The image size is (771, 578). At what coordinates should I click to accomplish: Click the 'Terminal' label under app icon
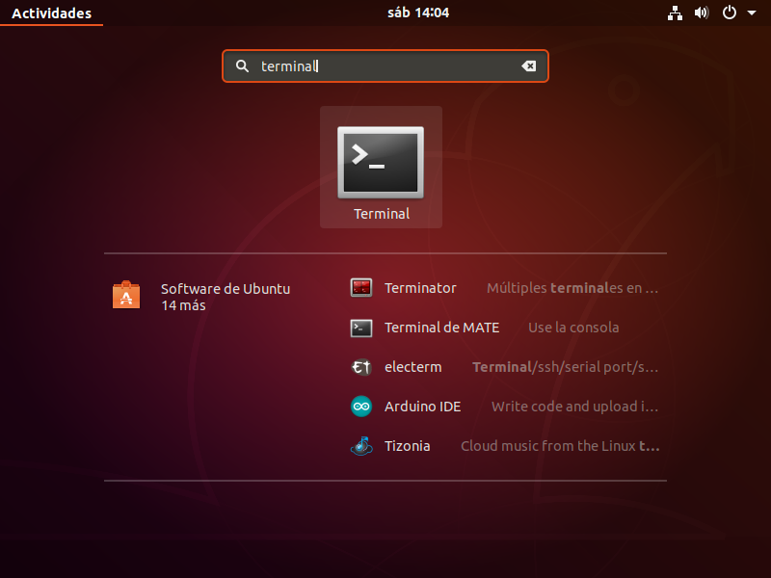382,214
